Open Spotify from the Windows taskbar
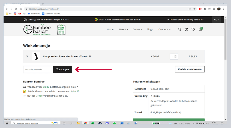This screenshot has height=128, width=231. (x=93, y=123)
